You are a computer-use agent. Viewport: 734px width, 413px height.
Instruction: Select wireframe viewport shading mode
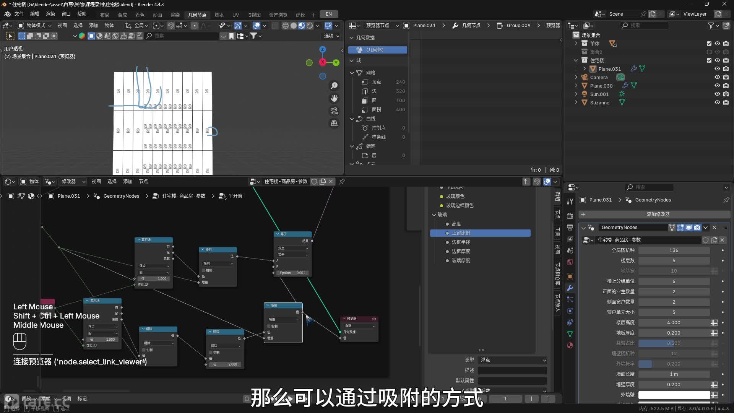tap(285, 26)
